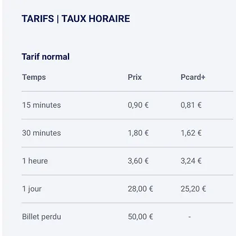Click the 1,62 € Pcard+ cell
This screenshot has height=236, width=236.
coord(191,133)
